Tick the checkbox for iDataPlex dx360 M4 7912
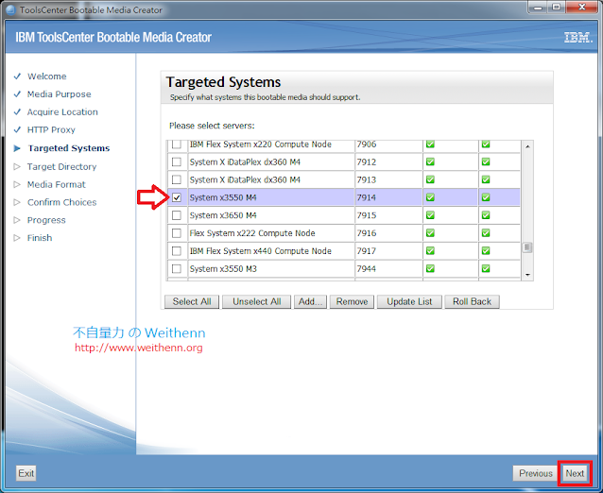The image size is (603, 493). 177,161
